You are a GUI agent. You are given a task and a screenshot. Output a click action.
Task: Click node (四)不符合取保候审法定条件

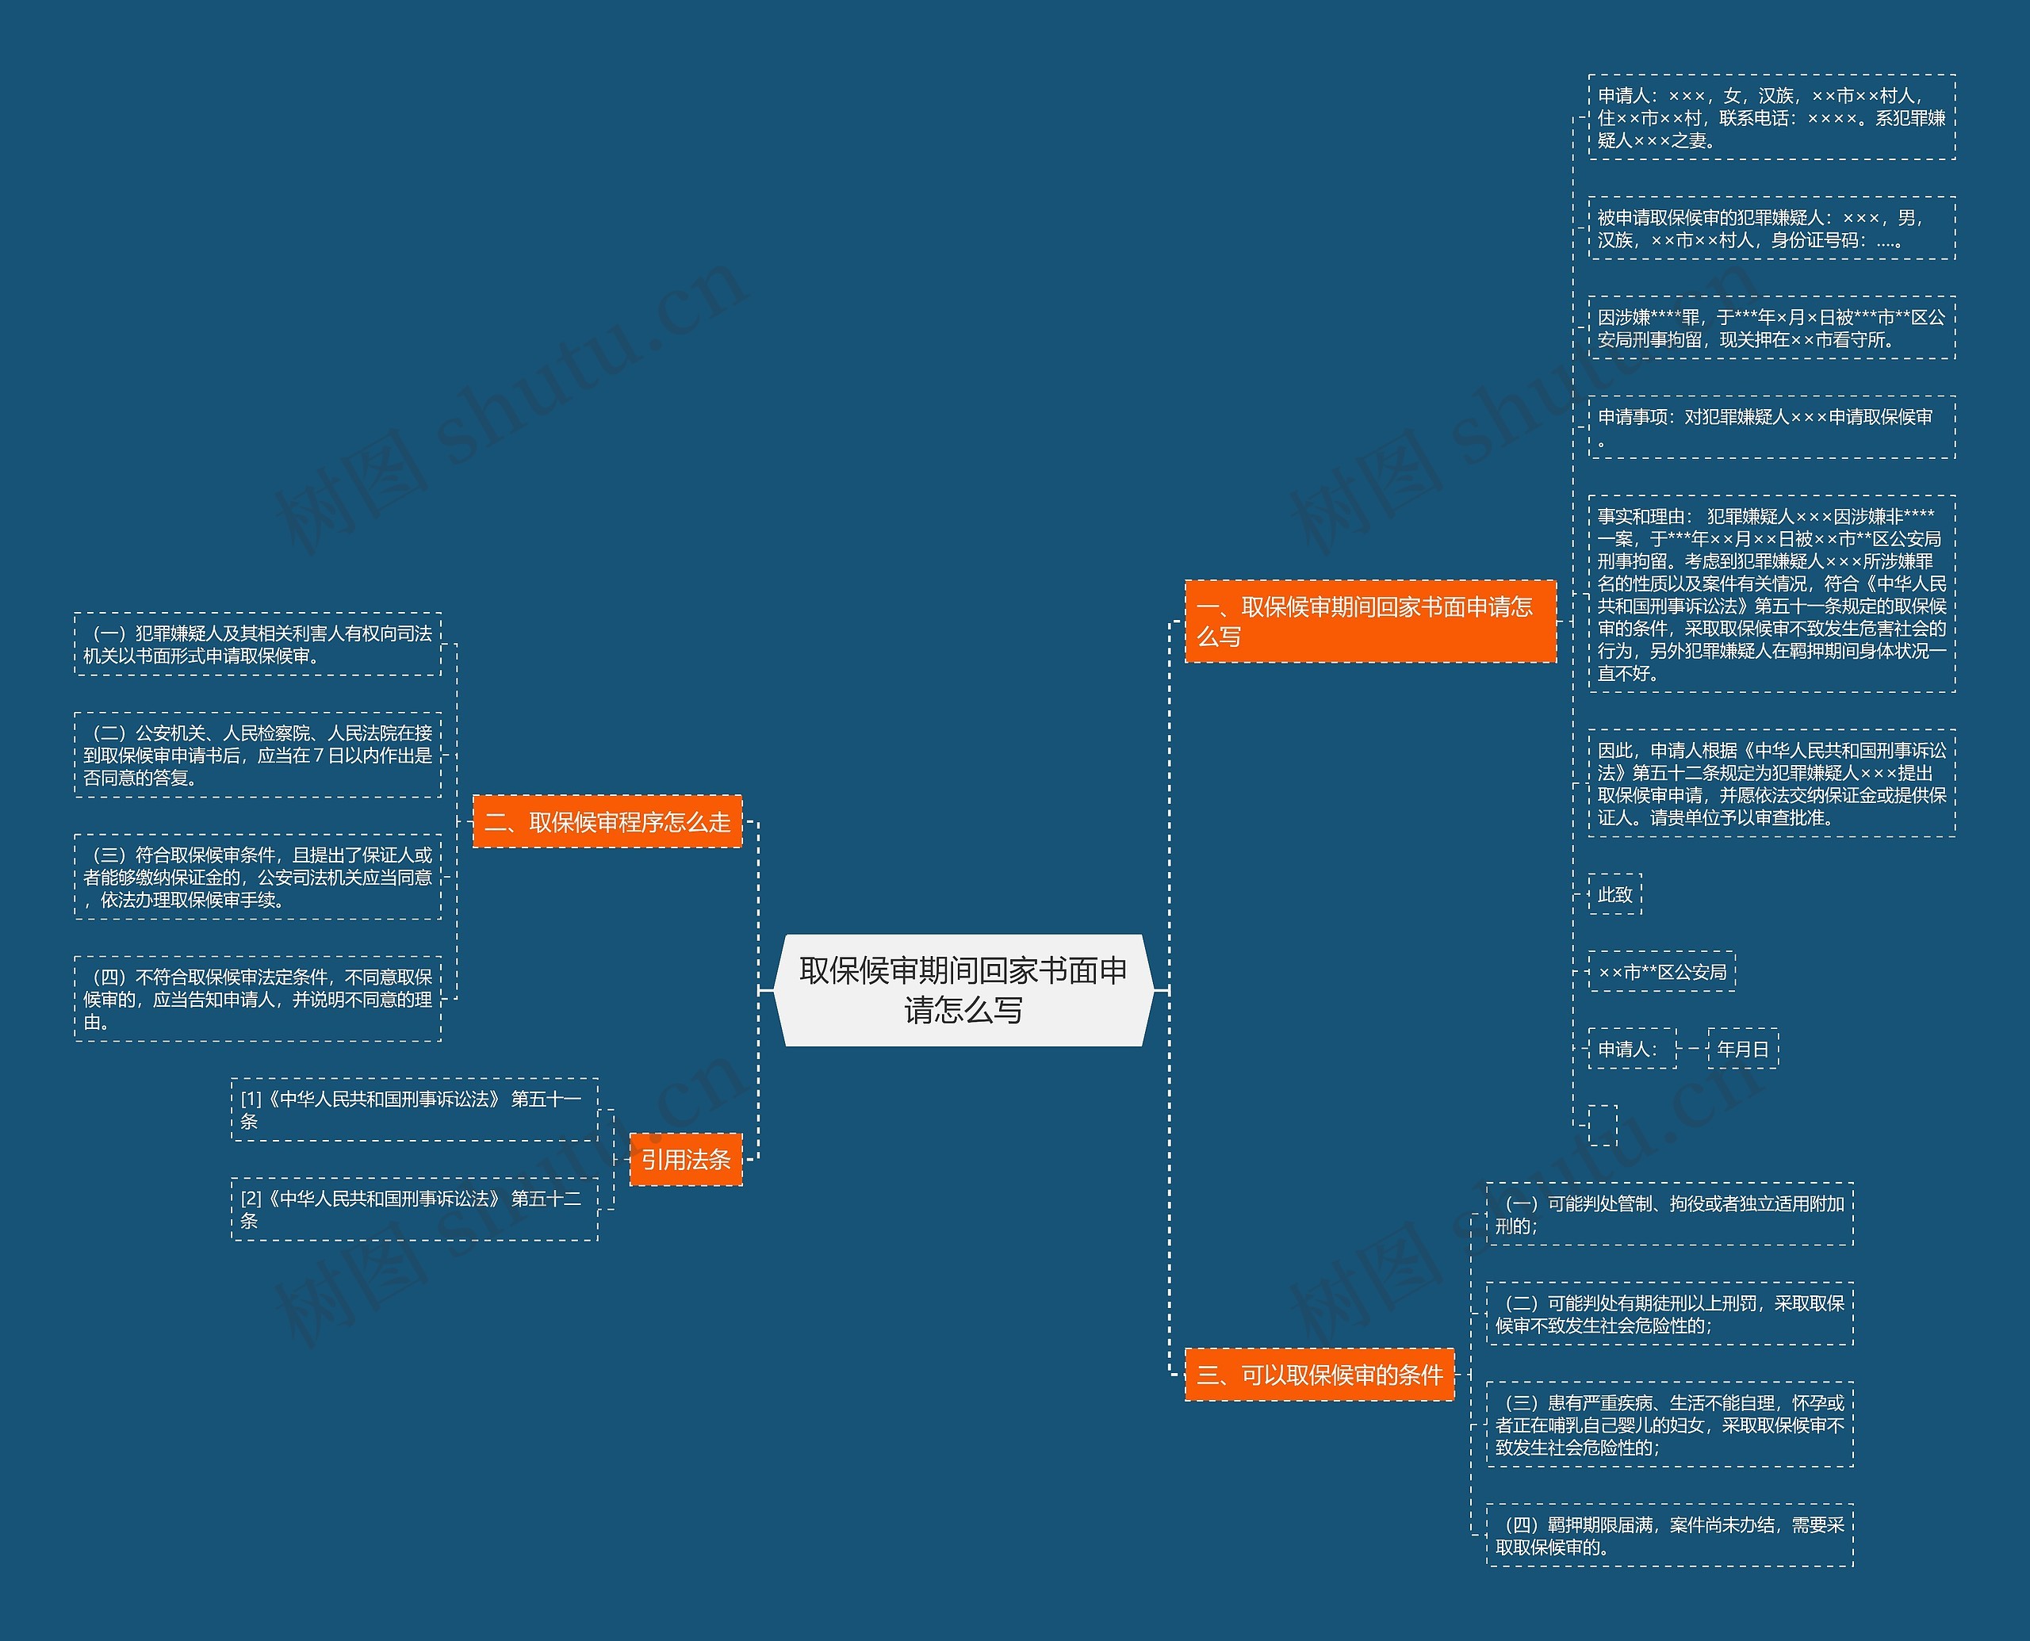257,998
